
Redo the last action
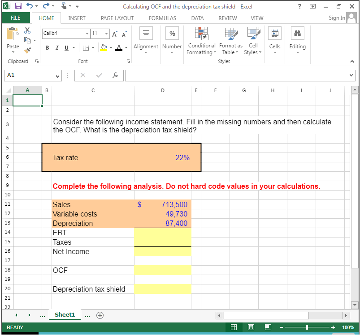pyautogui.click(x=46, y=5)
